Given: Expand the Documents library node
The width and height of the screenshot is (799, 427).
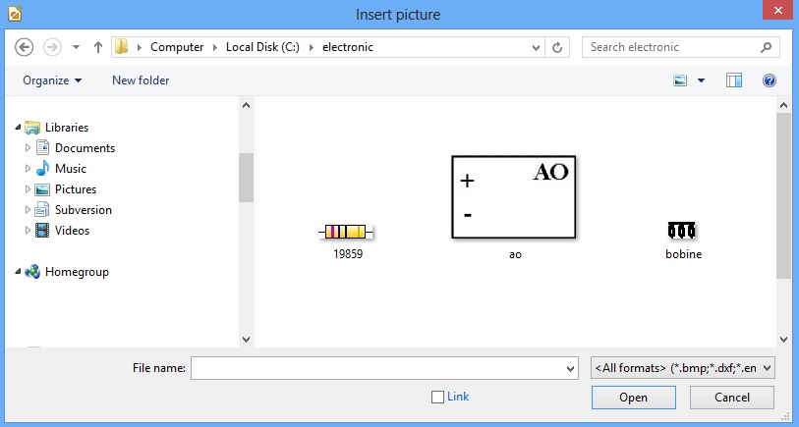Looking at the screenshot, I should coord(28,148).
